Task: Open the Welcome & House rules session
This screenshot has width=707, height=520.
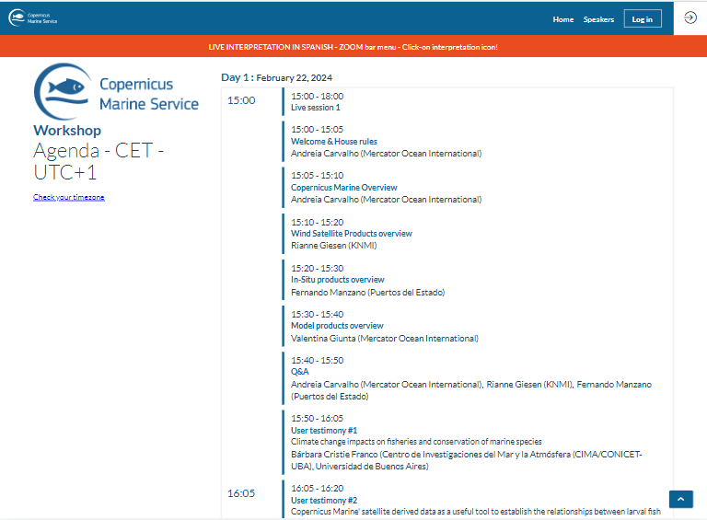Action: click(x=333, y=142)
